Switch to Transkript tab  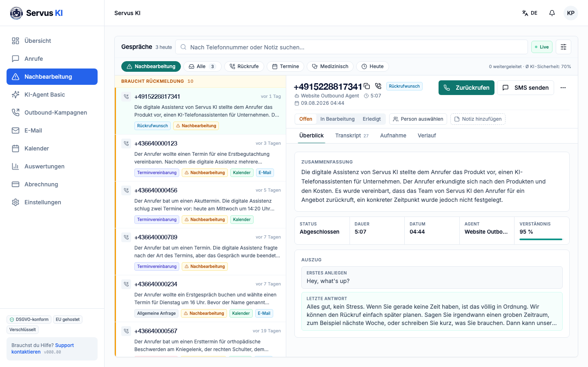(352, 136)
